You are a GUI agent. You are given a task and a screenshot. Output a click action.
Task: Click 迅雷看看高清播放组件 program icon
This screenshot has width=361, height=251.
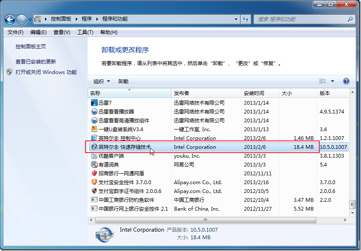[94, 120]
